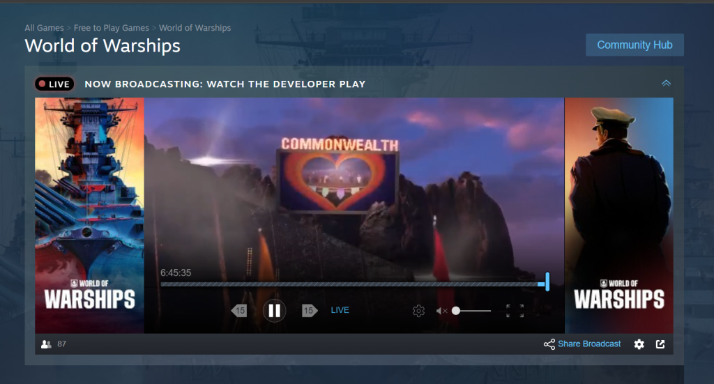Click the 6:45:35 timestamp text
Screen dimensions: 714x384
[176, 272]
